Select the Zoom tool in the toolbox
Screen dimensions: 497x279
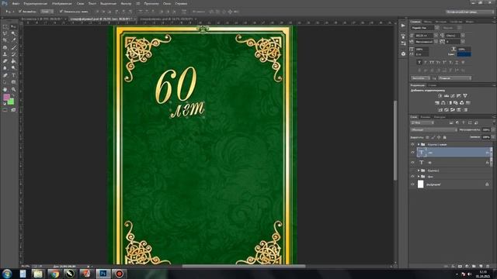13,90
